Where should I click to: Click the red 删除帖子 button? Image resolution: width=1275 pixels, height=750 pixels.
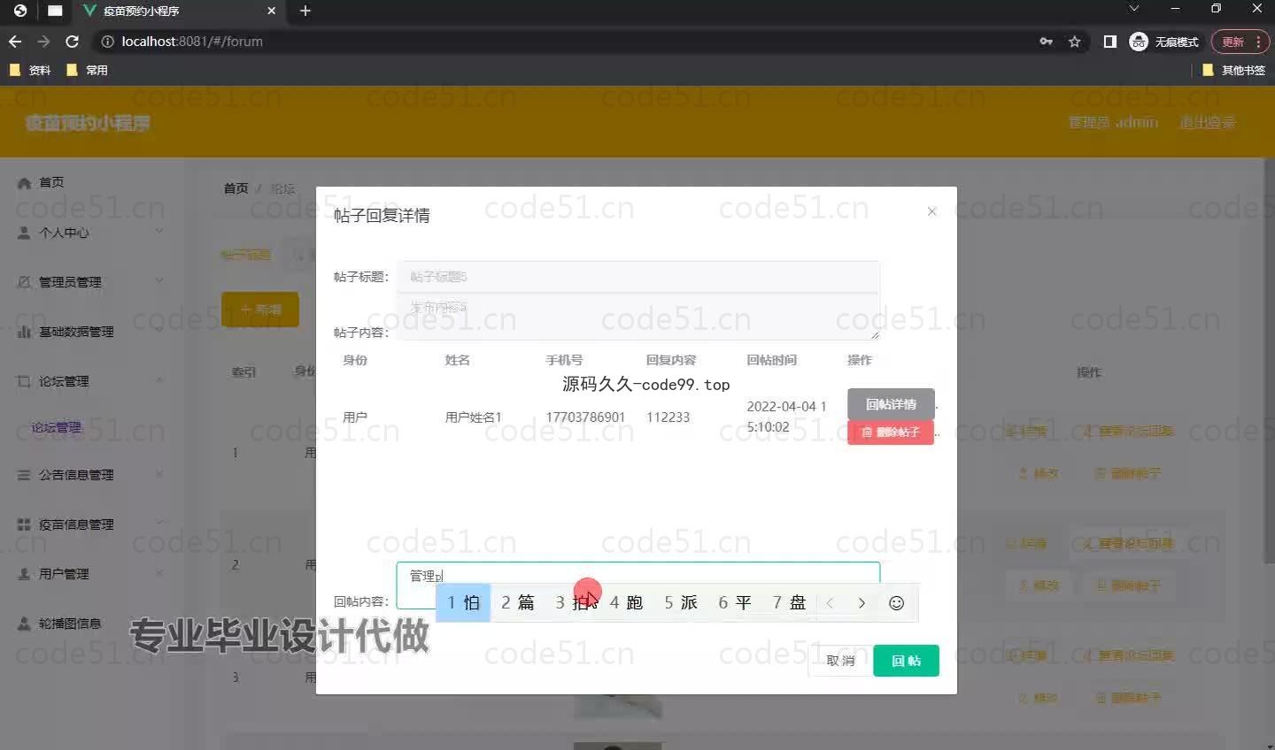tap(890, 432)
